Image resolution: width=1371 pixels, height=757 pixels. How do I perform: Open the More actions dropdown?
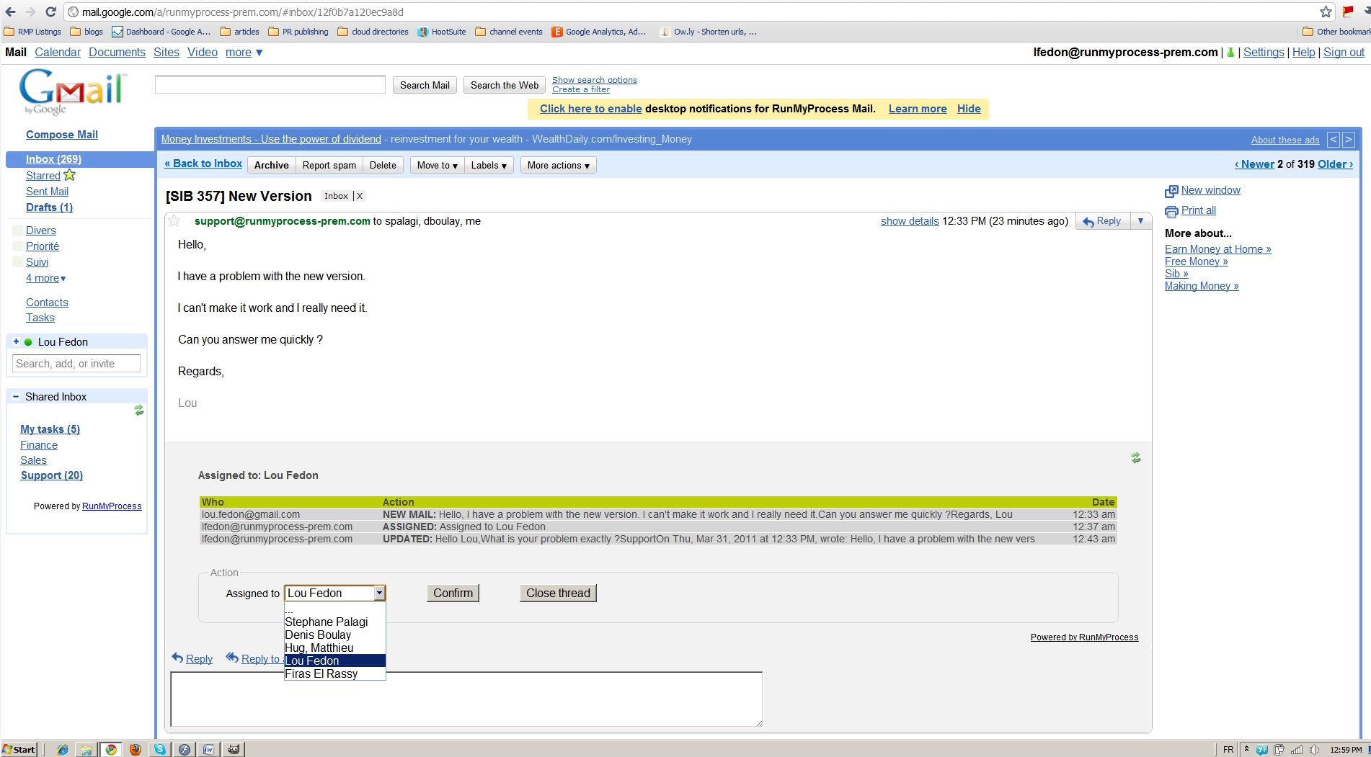(x=558, y=166)
